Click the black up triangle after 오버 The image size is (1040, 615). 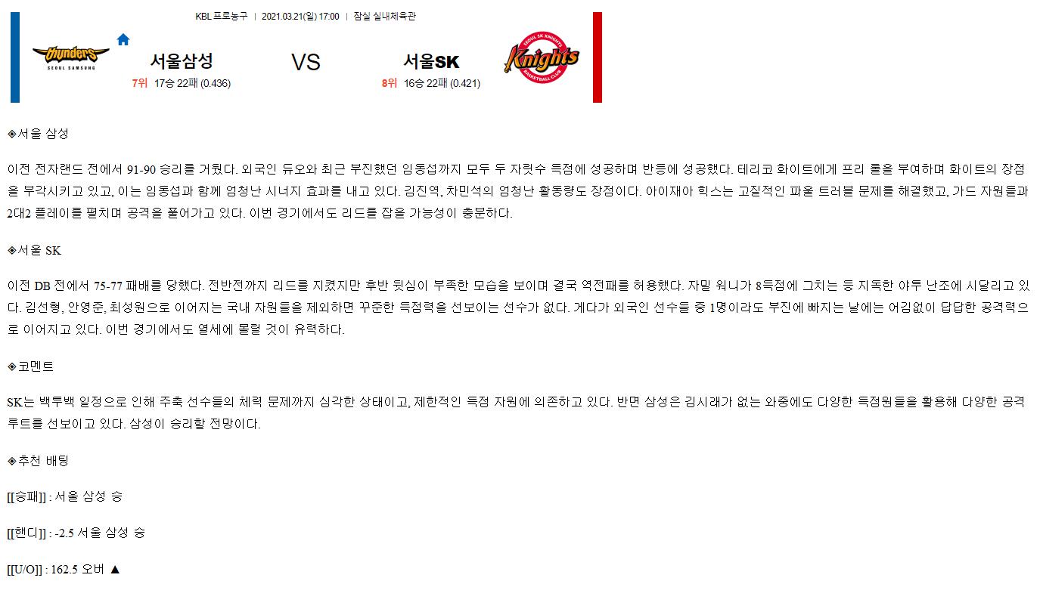(x=115, y=570)
